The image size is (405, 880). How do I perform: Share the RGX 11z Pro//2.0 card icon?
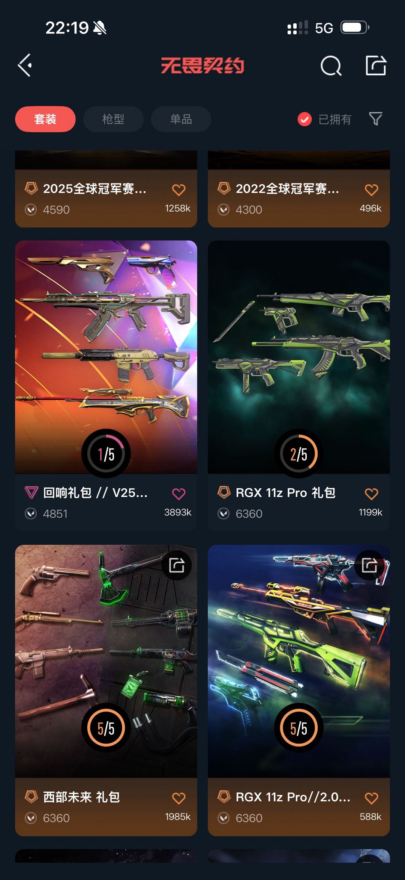click(x=369, y=565)
